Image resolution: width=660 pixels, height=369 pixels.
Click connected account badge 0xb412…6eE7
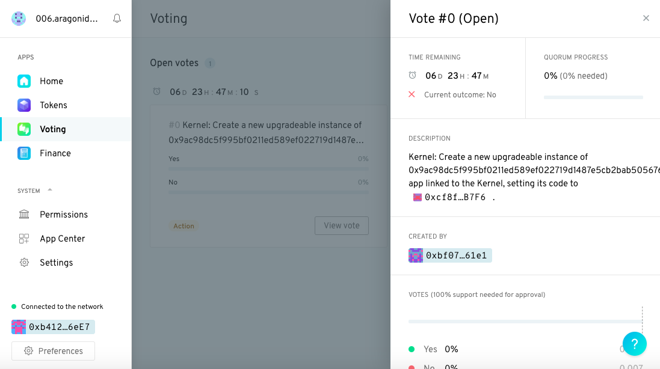53,327
